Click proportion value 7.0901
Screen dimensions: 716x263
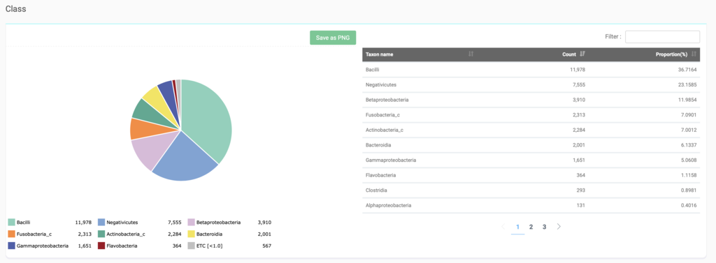click(x=689, y=115)
